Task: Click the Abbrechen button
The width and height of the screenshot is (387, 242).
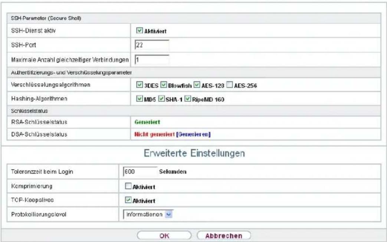Action: pos(224,236)
